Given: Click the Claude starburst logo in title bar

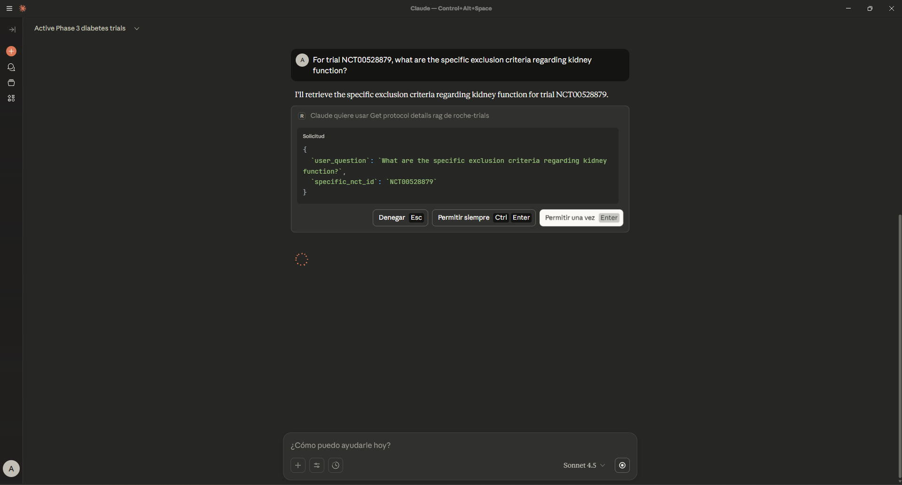Looking at the screenshot, I should 23,8.
